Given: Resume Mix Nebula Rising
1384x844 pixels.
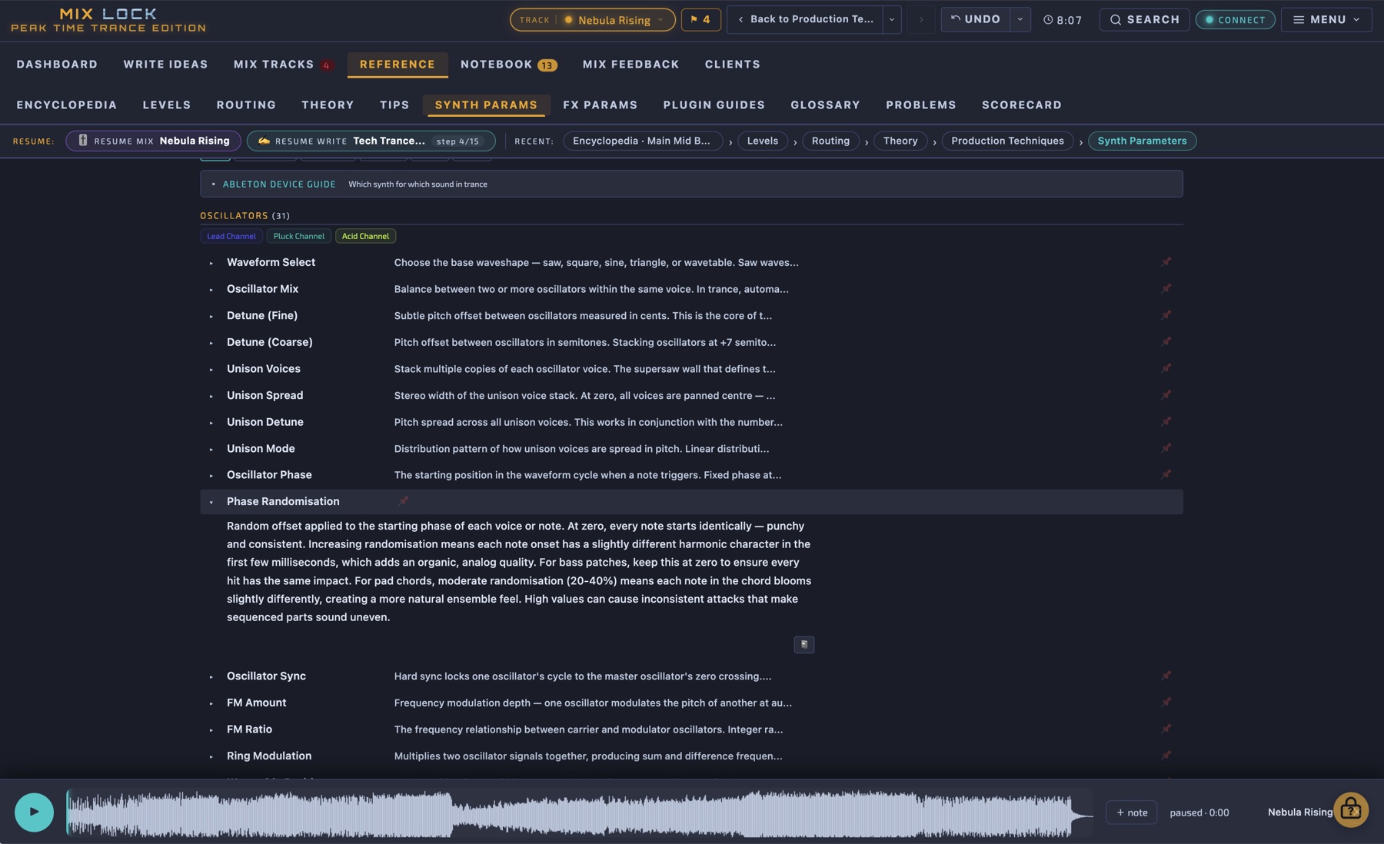Looking at the screenshot, I should point(153,141).
